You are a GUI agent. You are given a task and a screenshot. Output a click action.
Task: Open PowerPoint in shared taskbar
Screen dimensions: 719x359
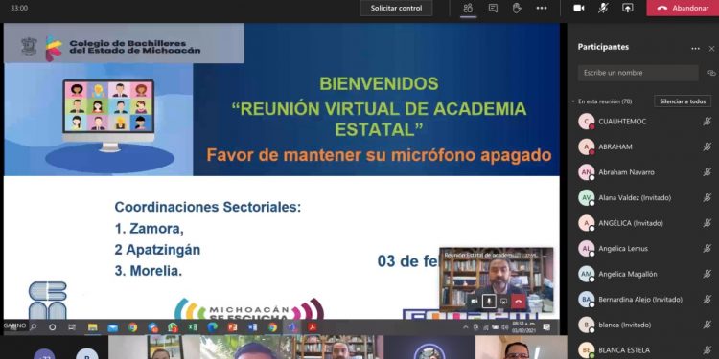pyautogui.click(x=233, y=327)
